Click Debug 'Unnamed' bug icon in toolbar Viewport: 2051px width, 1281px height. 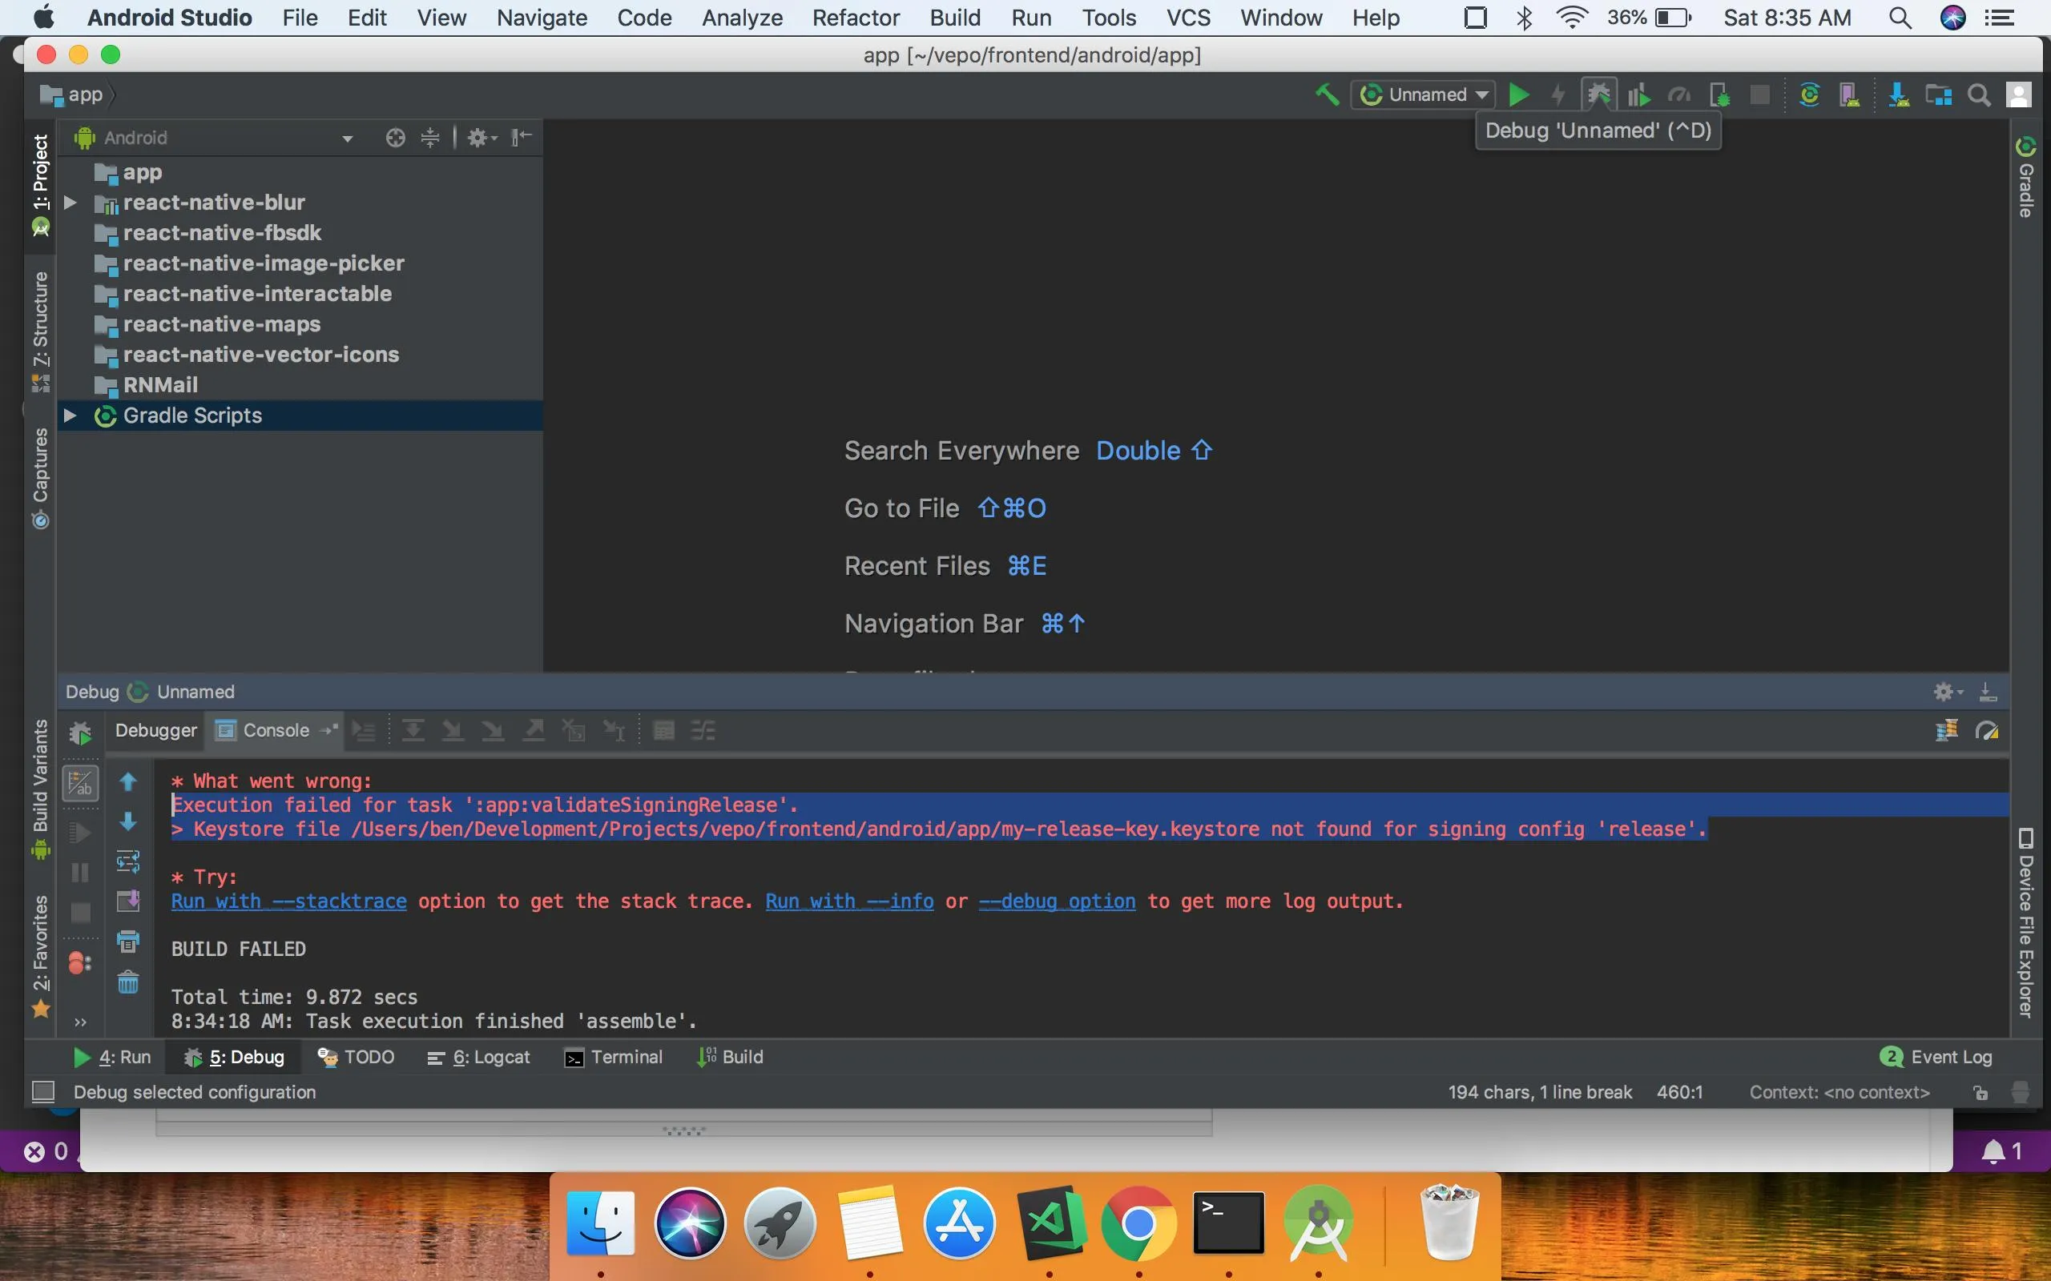[x=1598, y=95]
